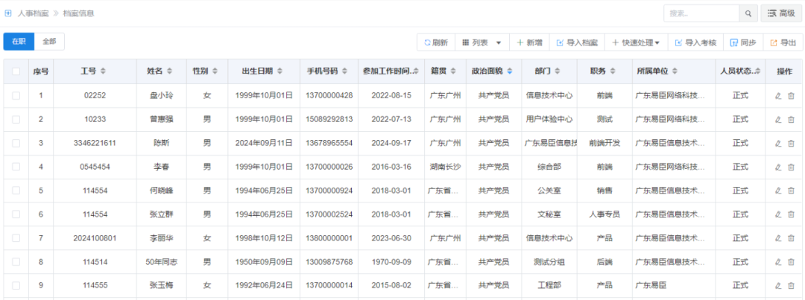Edit row 2 曾惠强 with pencil icon
Viewport: 805px width, 300px height.
(777, 120)
